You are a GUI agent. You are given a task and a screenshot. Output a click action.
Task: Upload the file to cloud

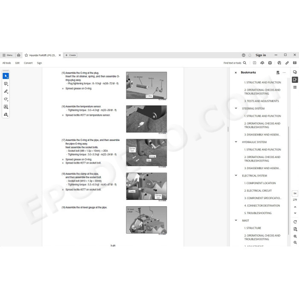[x=262, y=63]
